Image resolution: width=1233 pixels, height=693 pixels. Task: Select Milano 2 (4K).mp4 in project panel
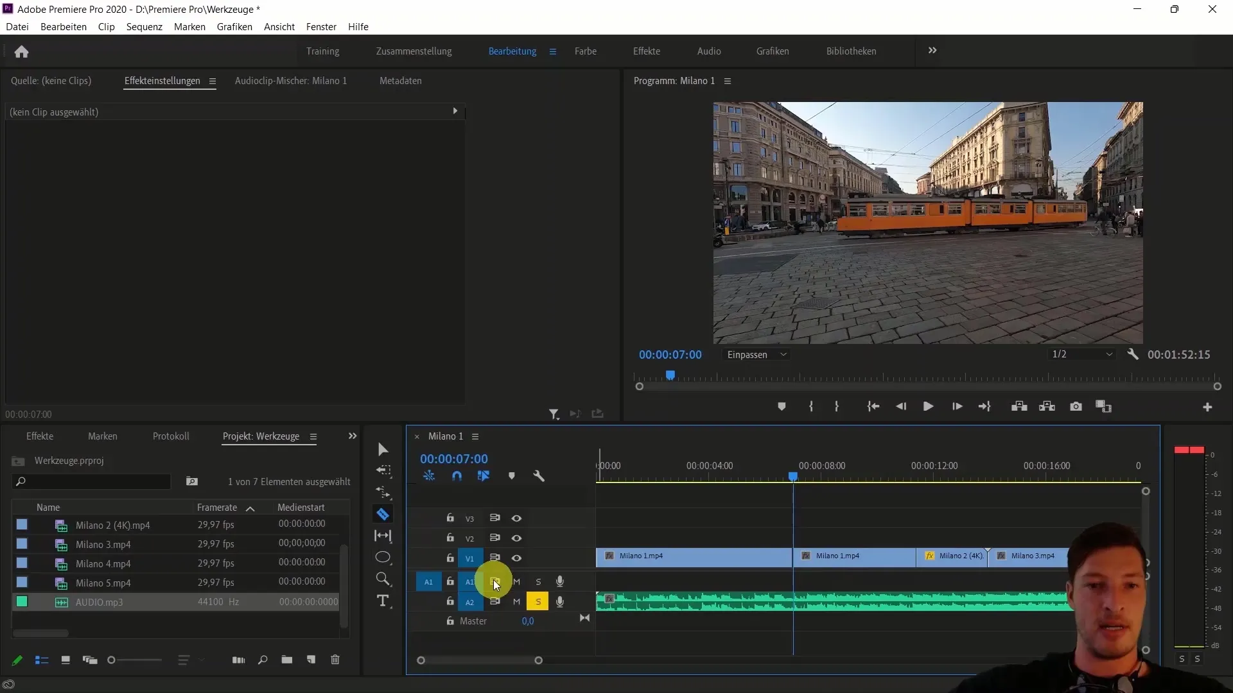pyautogui.click(x=112, y=525)
